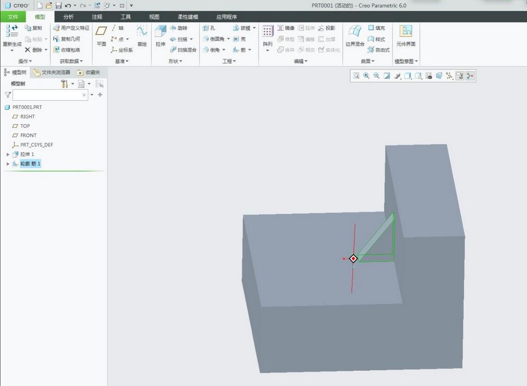Click the Regenerate icon in quick access toolbar
The height and width of the screenshot is (386, 527).
coord(97,6)
